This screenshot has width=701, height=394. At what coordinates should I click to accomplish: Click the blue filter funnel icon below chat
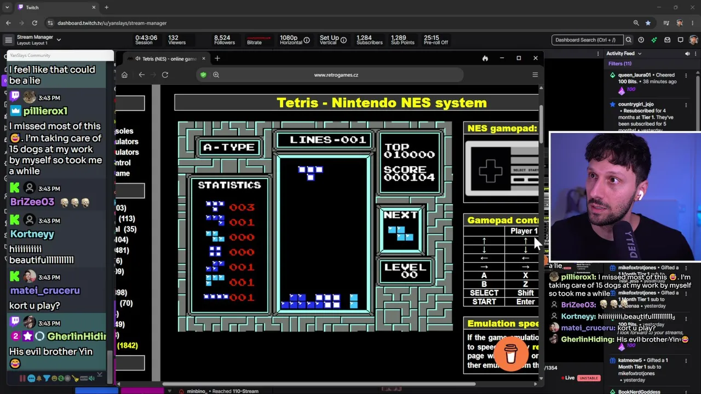(47, 378)
